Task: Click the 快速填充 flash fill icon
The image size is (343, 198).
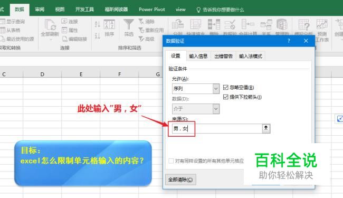Action: [196, 24]
